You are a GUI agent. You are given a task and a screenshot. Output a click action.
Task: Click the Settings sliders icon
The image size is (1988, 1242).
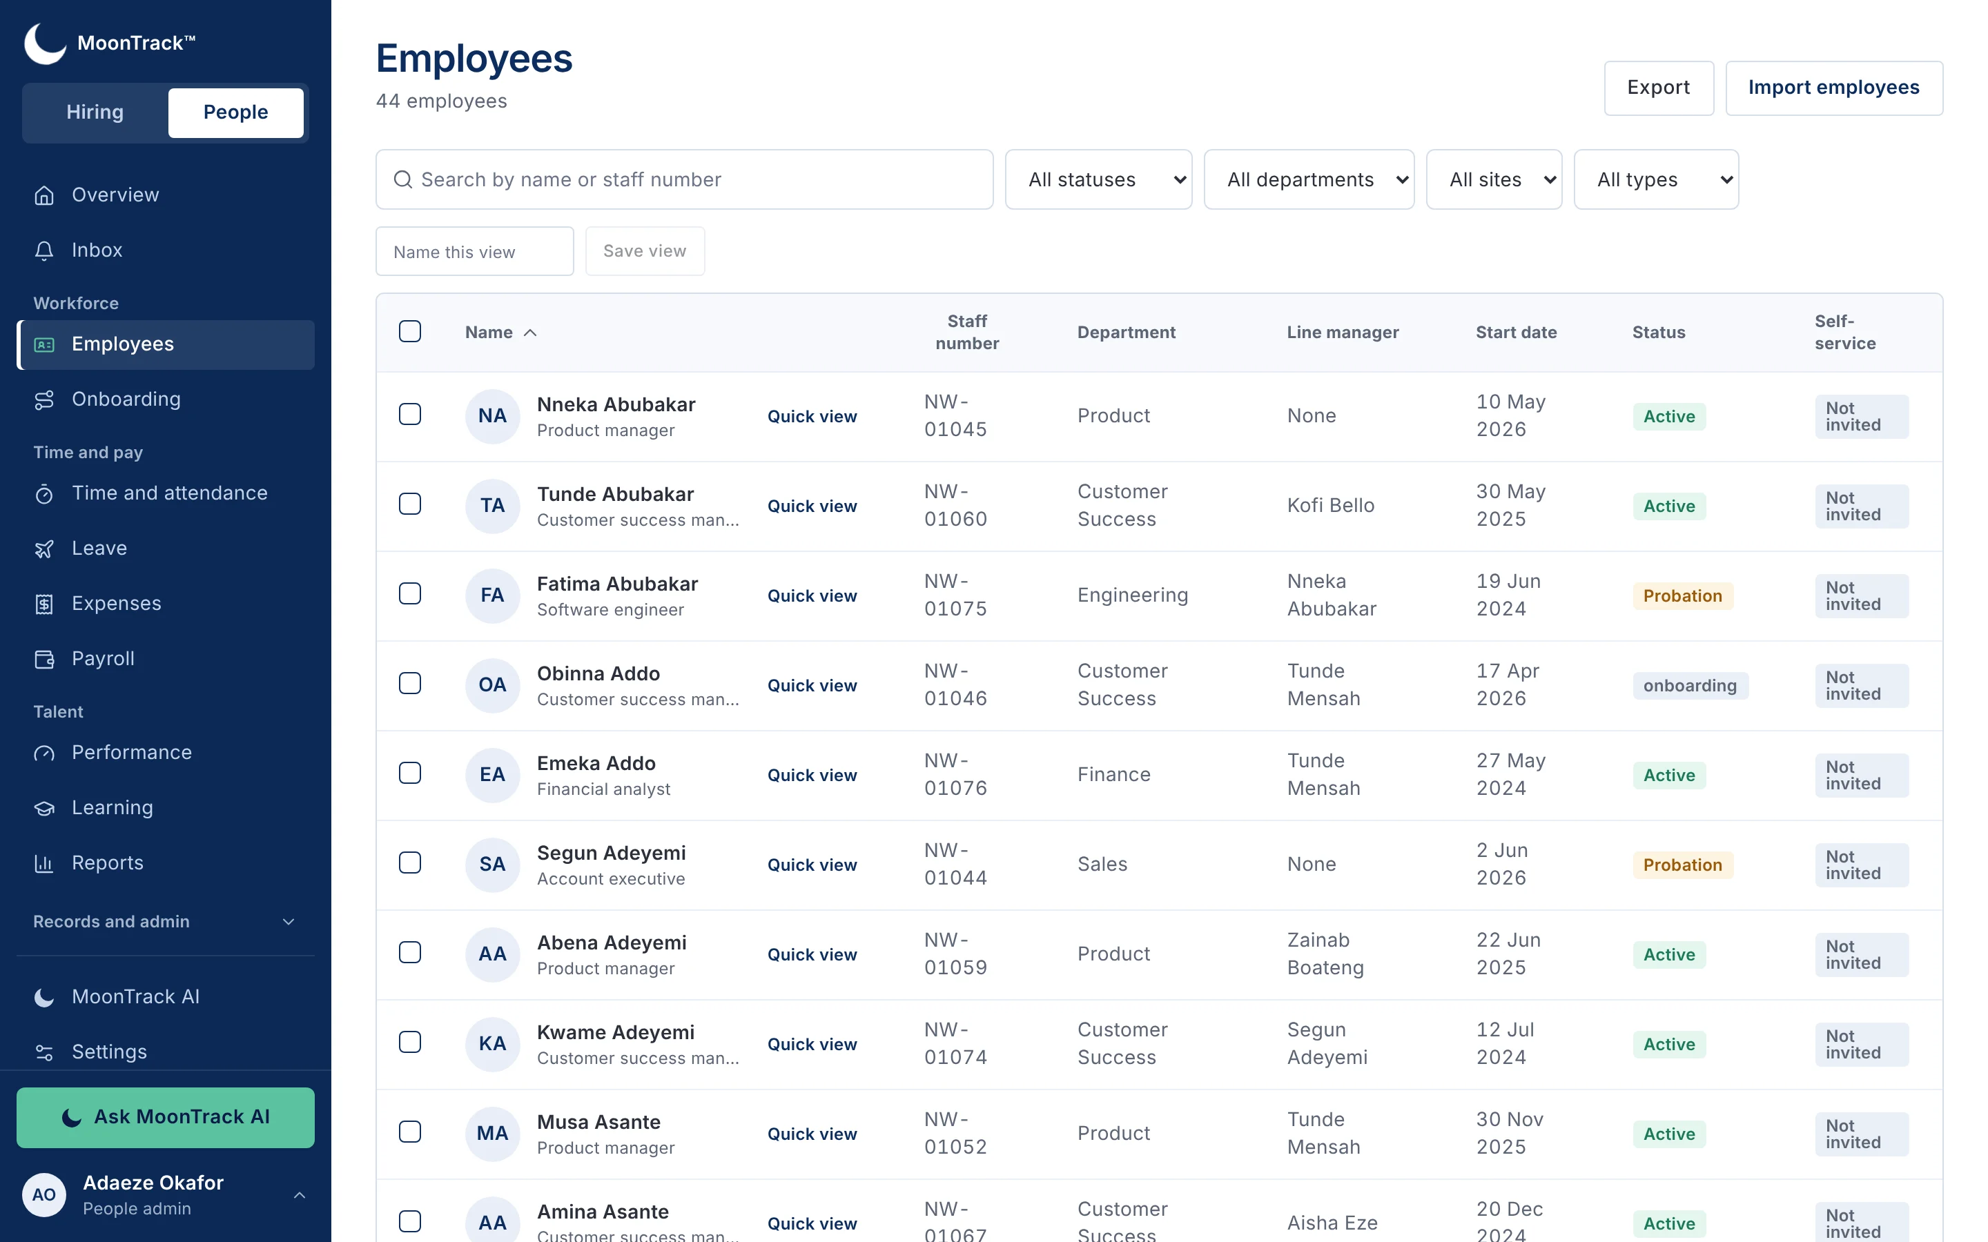pos(44,1052)
